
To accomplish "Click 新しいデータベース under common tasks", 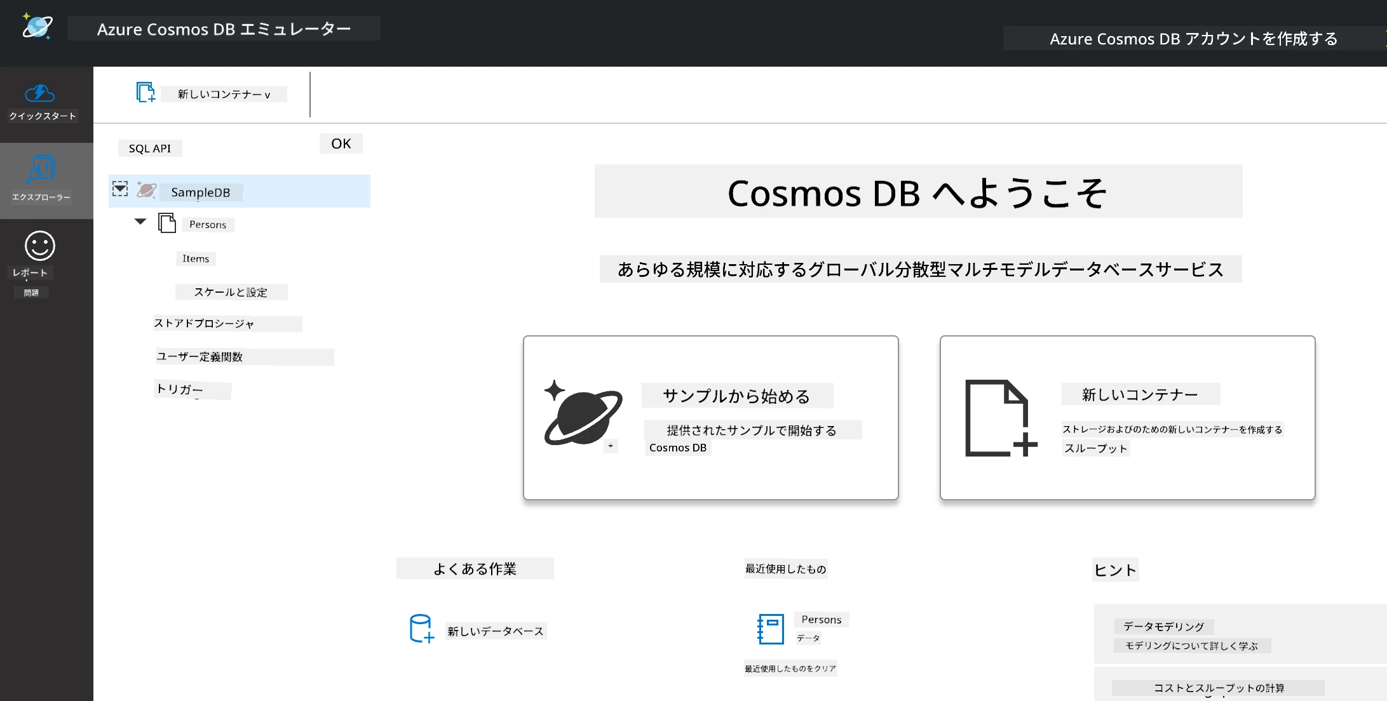I will pos(496,631).
